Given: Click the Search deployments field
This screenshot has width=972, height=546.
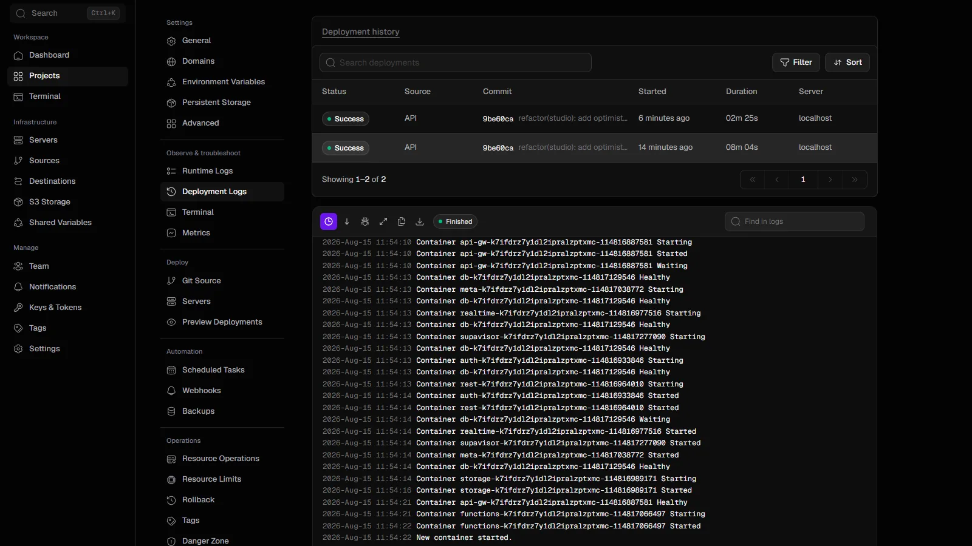Looking at the screenshot, I should click(456, 62).
